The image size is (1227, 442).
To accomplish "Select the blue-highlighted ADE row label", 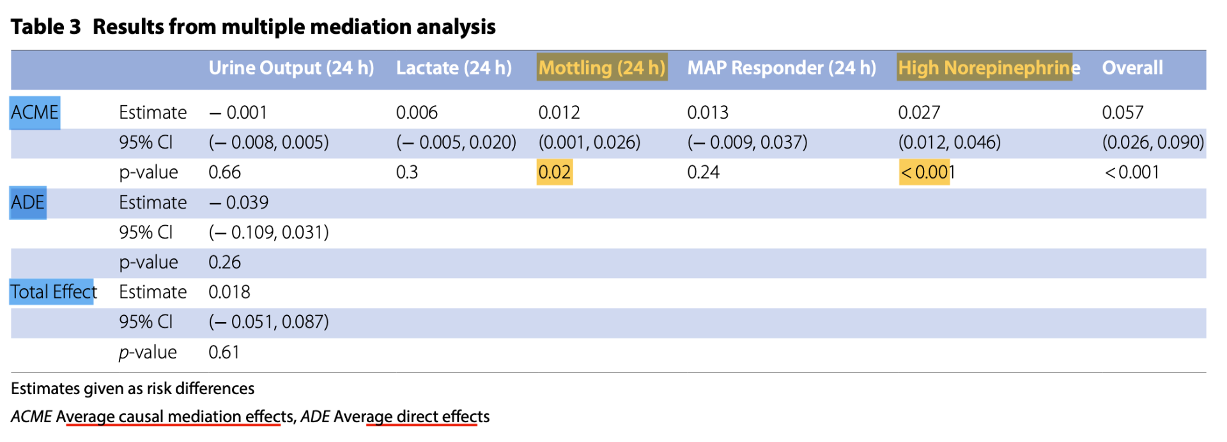I will pyautogui.click(x=28, y=203).
